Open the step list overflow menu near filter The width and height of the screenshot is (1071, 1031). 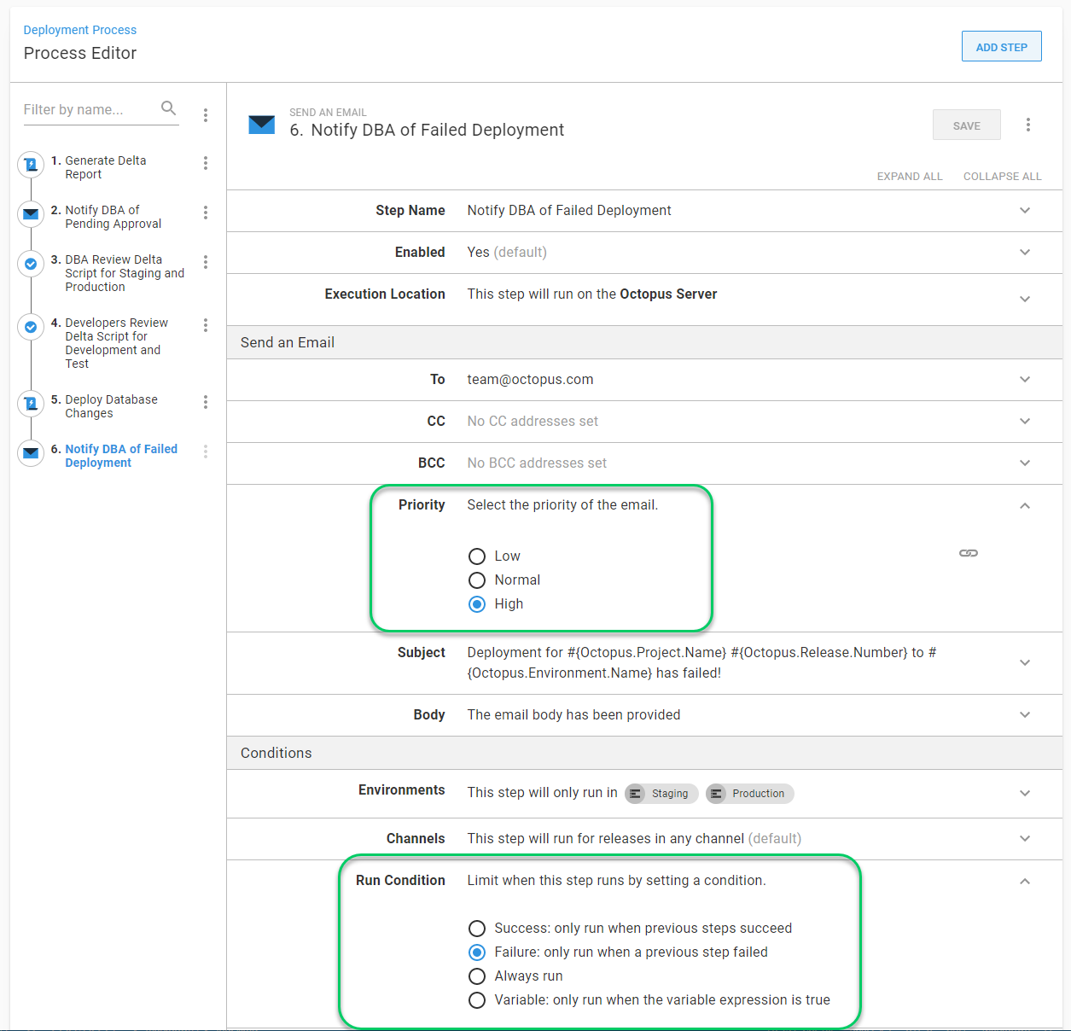206,115
